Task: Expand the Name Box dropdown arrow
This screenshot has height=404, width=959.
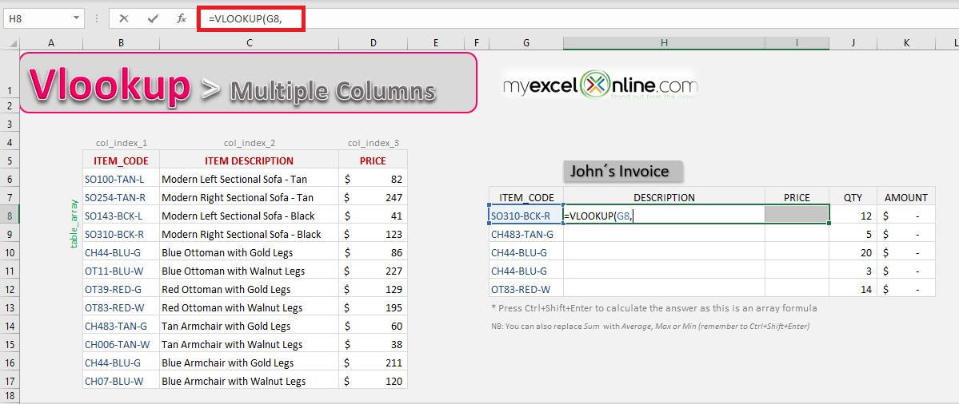Action: pos(77,19)
